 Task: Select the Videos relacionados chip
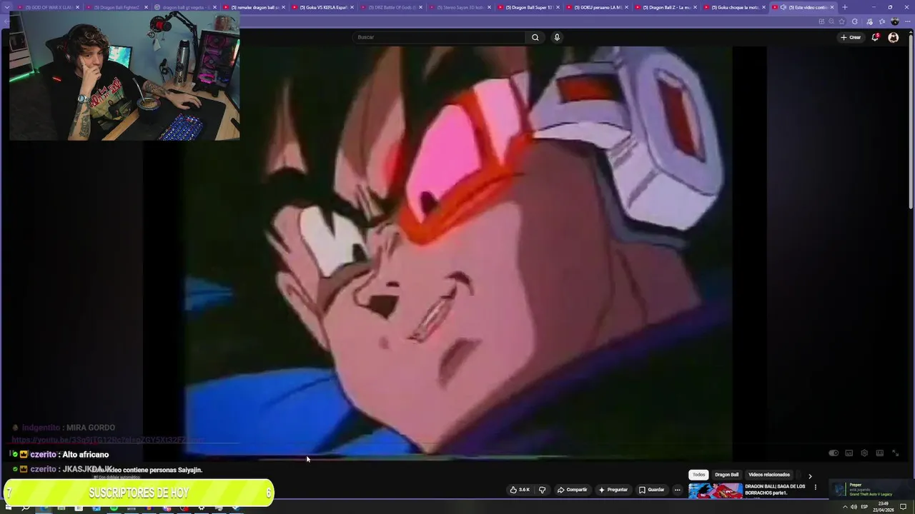click(x=769, y=475)
